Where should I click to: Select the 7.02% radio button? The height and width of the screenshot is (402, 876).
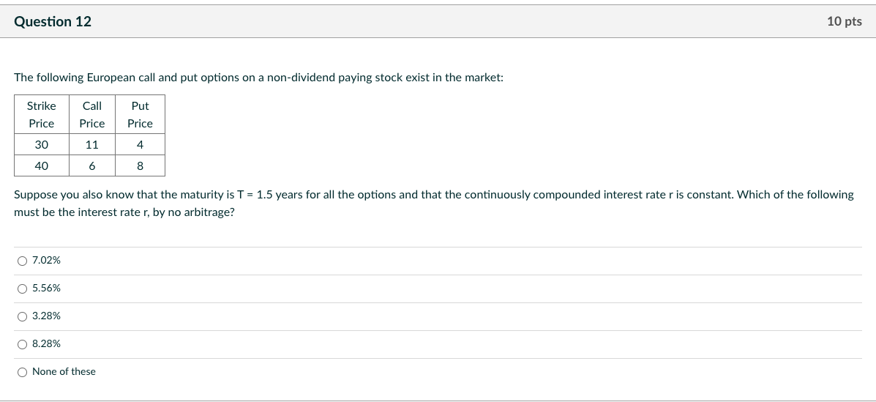[x=23, y=261]
